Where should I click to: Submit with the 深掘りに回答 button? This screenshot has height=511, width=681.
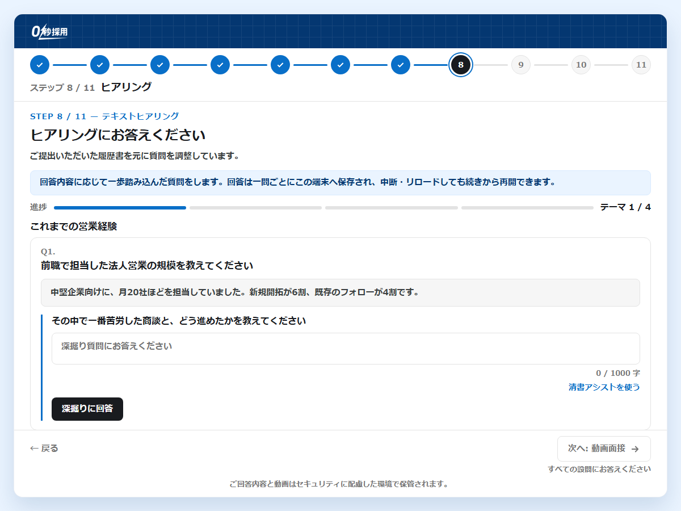[x=87, y=409]
